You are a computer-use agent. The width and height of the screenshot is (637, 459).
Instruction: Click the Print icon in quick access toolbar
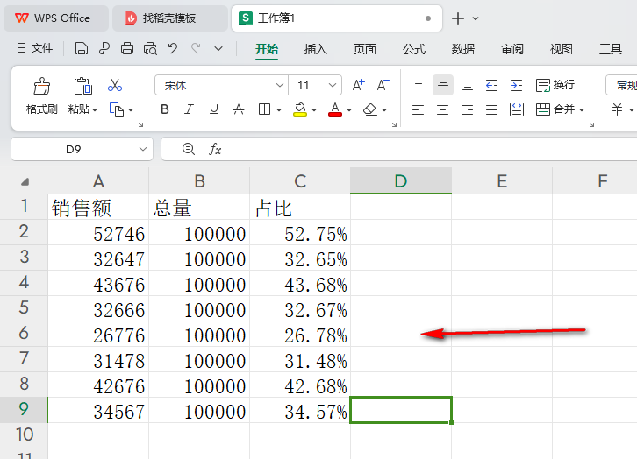tap(127, 49)
